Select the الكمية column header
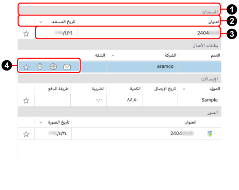This screenshot has width=239, height=190. [135, 89]
